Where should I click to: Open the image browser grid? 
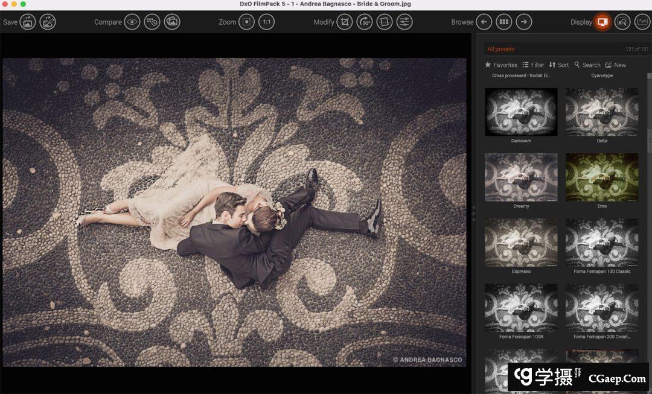503,22
